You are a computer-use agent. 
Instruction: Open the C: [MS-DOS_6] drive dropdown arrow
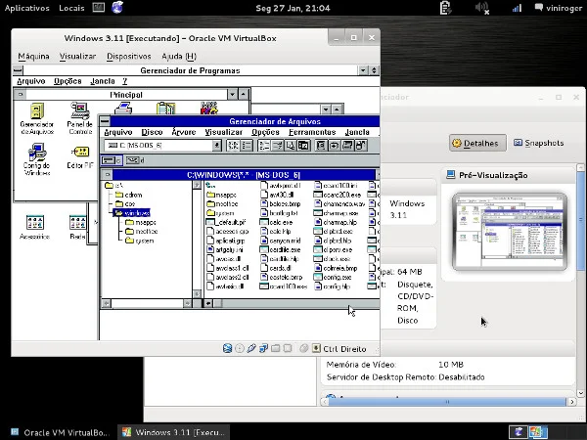coord(216,146)
